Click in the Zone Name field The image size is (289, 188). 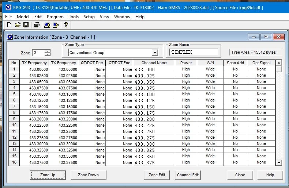click(x=194, y=52)
